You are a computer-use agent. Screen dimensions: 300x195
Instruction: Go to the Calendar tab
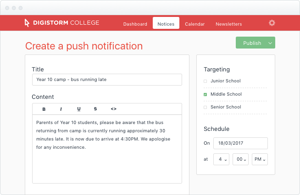point(194,24)
